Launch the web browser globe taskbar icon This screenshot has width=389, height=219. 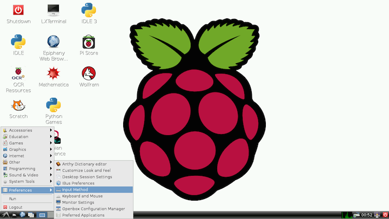coord(23,215)
